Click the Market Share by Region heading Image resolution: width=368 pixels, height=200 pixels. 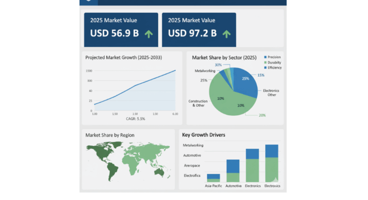click(x=110, y=135)
